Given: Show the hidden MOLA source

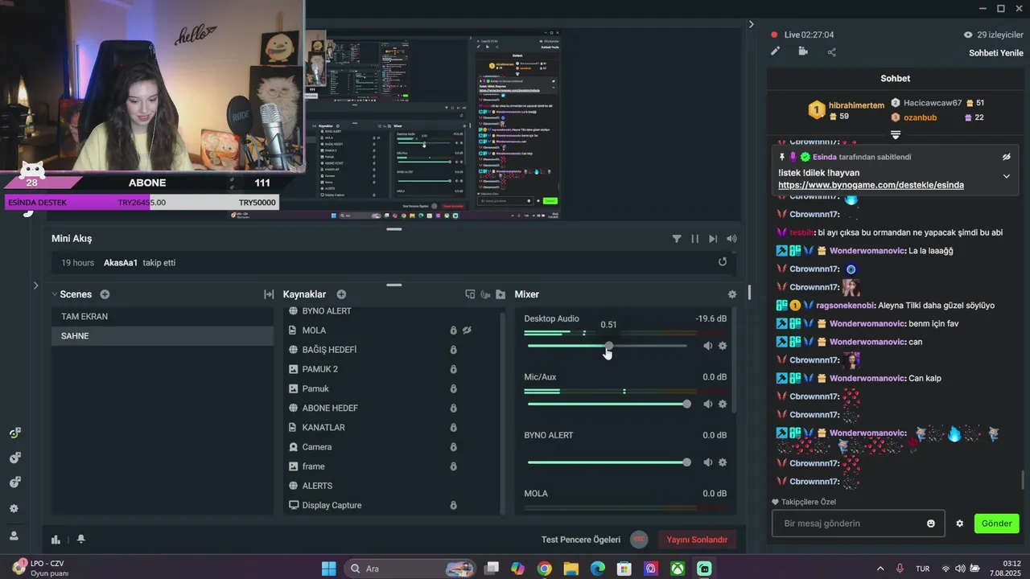Looking at the screenshot, I should (467, 331).
